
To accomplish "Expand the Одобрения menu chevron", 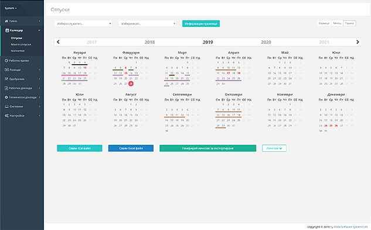I will pyautogui.click(x=39, y=79).
